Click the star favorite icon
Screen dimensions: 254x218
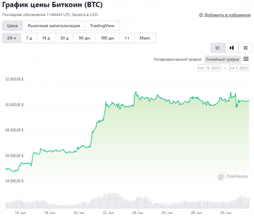point(201,15)
